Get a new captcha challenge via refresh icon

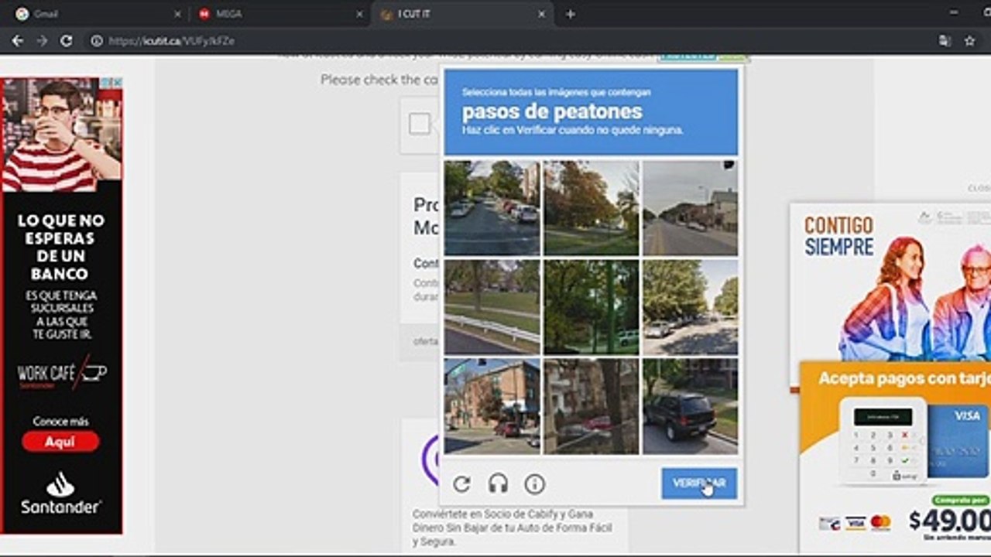[461, 484]
